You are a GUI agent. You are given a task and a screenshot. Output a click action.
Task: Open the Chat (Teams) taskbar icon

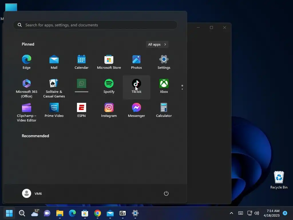(x=47, y=213)
